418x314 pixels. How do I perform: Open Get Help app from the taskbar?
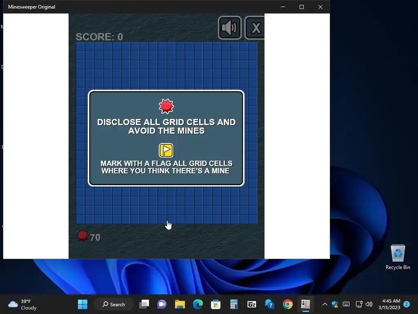(269, 304)
